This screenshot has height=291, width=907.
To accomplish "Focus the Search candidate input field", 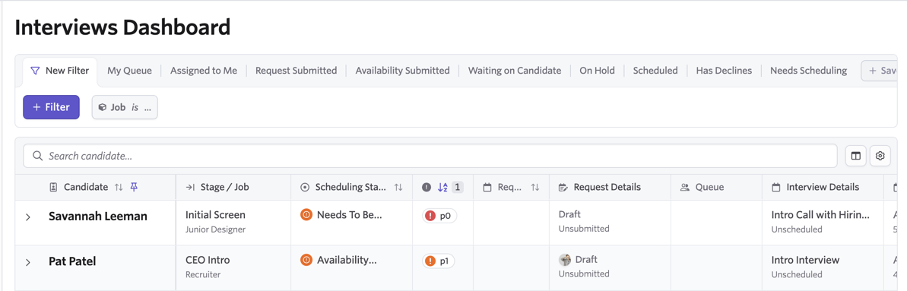I will point(430,156).
